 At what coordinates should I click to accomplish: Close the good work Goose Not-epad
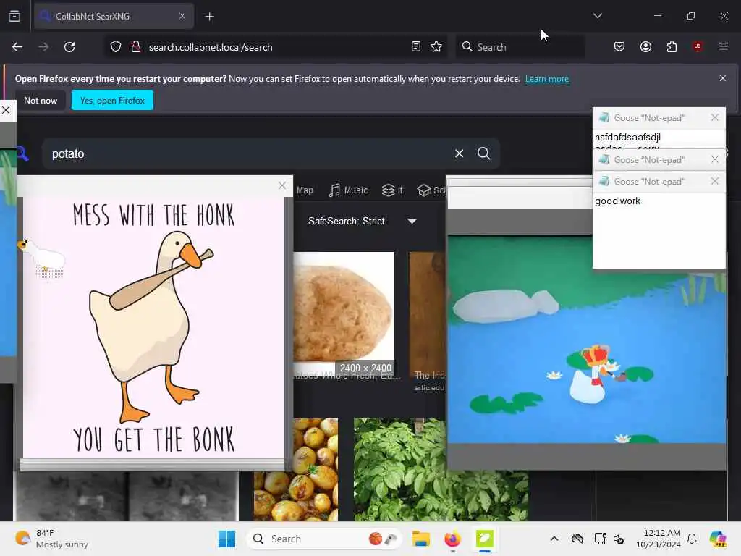coord(714,181)
